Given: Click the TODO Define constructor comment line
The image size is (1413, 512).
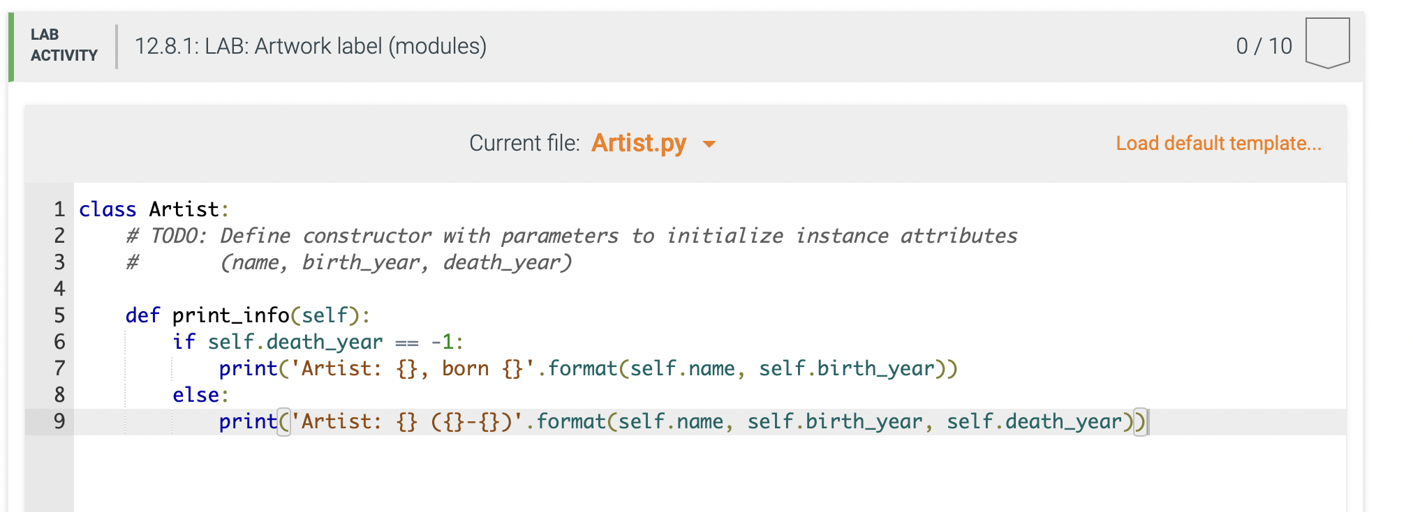Looking at the screenshot, I should (571, 236).
